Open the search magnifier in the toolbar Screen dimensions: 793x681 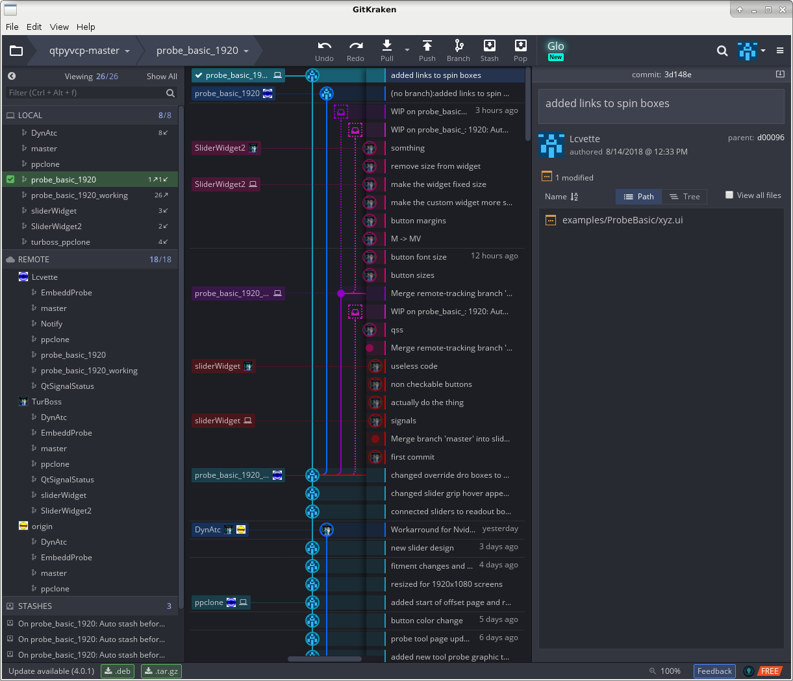coord(722,51)
